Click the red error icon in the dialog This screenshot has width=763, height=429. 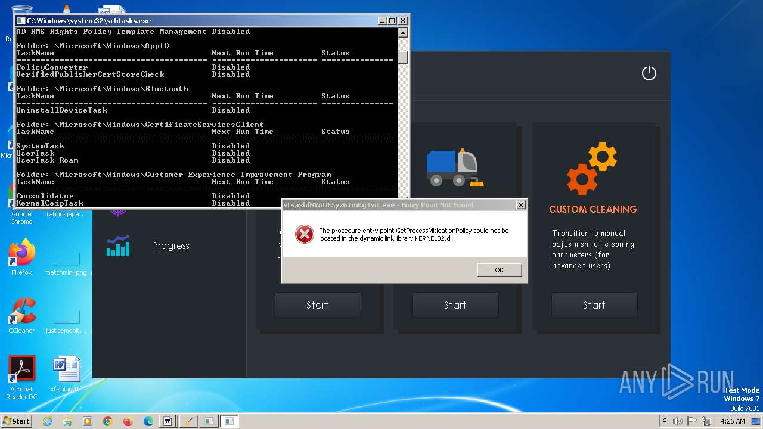(305, 234)
